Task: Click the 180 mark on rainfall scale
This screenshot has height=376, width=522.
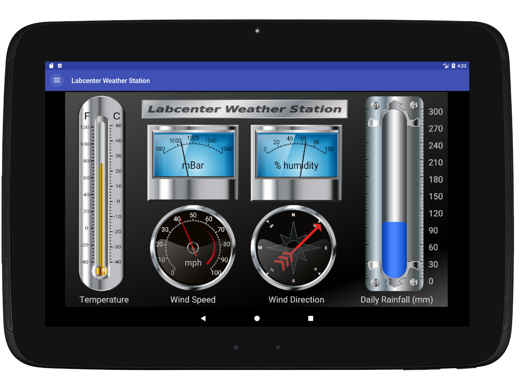Action: click(x=435, y=180)
